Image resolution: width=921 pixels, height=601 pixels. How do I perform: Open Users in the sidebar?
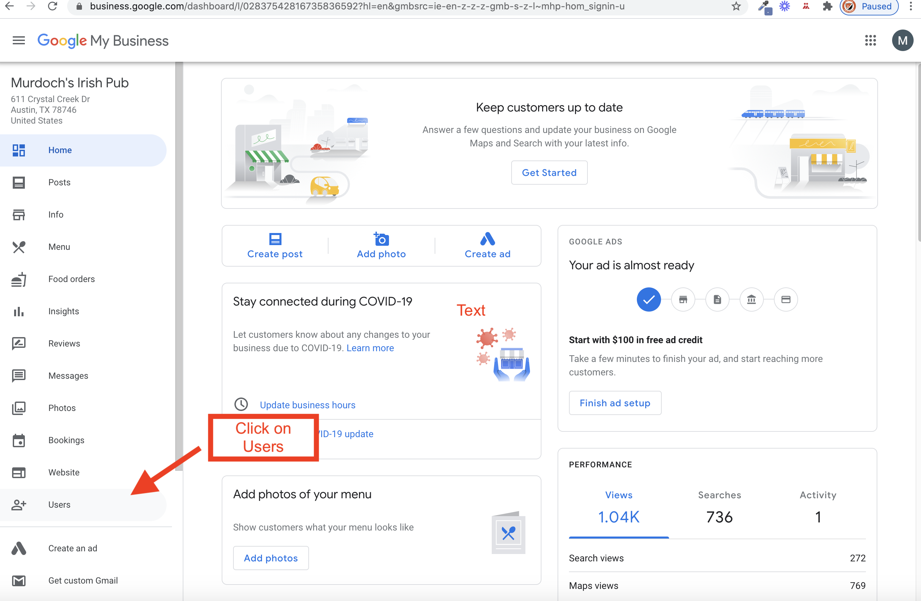click(x=59, y=505)
